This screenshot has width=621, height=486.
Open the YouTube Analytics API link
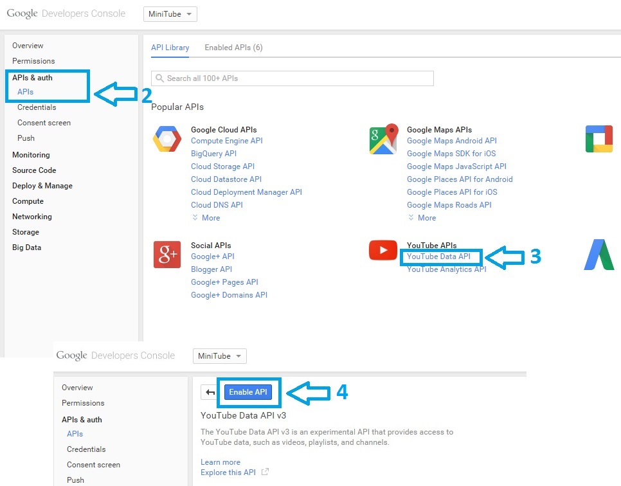click(446, 269)
